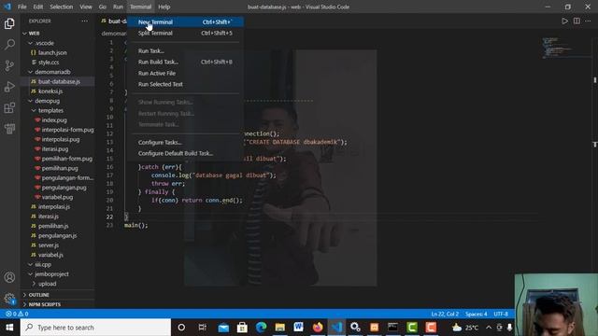Open File Explorer on taskbar

tap(280, 328)
